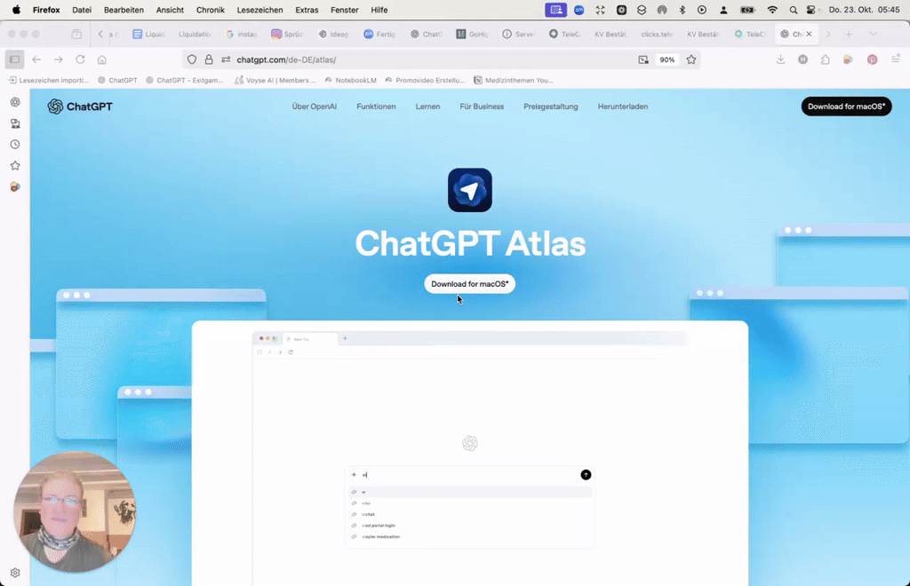
Task: Click the Firefox home button
Action: coord(100,59)
